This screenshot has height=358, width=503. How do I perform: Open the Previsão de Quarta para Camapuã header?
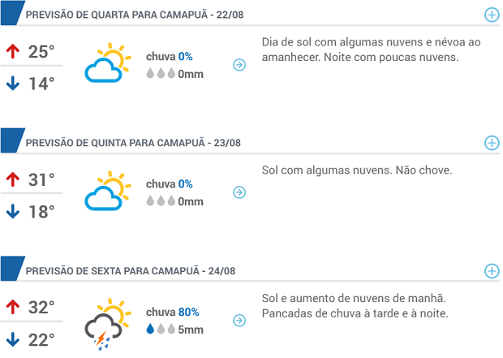133,15
